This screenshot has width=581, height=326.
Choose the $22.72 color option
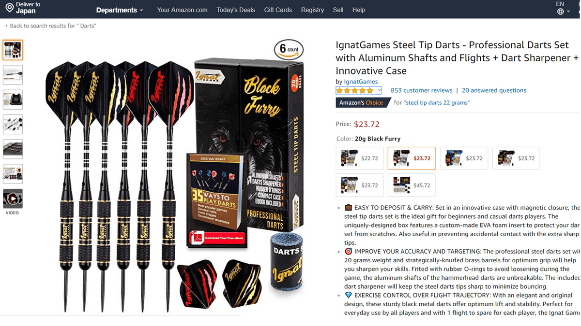(x=360, y=158)
